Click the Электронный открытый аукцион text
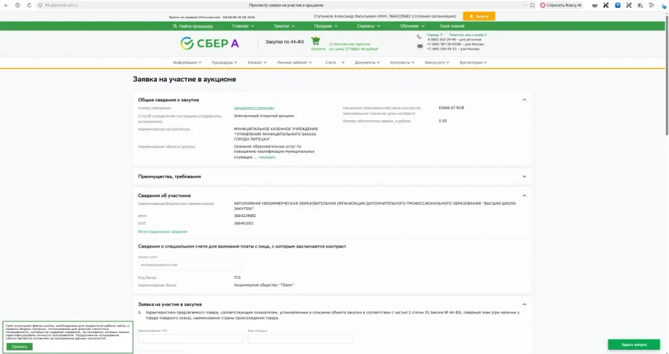669x354 pixels. [264, 116]
